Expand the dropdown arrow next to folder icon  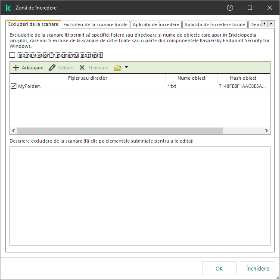click(x=126, y=67)
